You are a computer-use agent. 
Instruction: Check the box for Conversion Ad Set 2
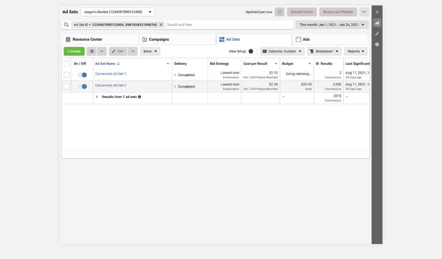pos(67,86)
